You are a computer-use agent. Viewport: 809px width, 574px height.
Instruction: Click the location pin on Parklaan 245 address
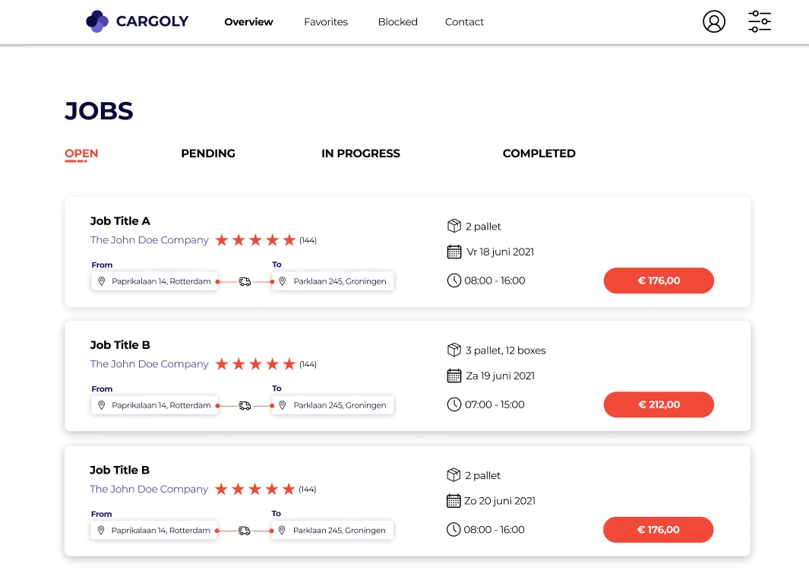(x=282, y=281)
